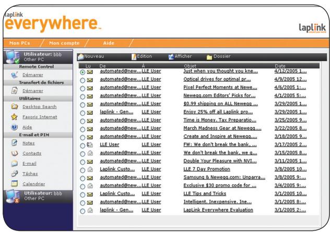Open the Mon PCs tab
This screenshot has width=330, height=232.
(20, 43)
